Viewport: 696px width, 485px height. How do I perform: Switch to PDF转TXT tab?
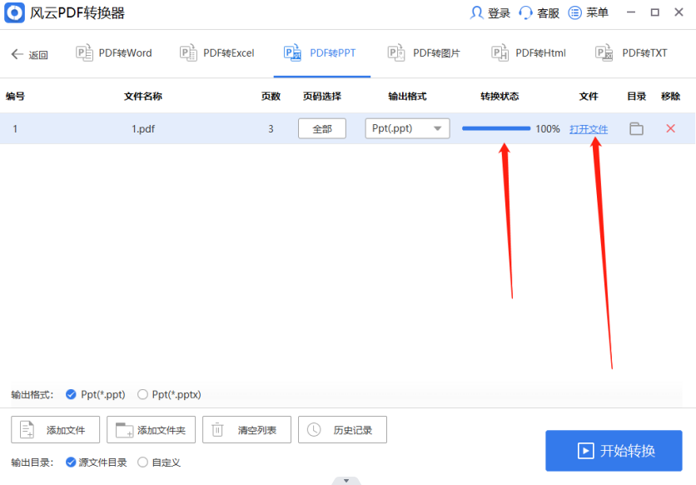pos(631,53)
